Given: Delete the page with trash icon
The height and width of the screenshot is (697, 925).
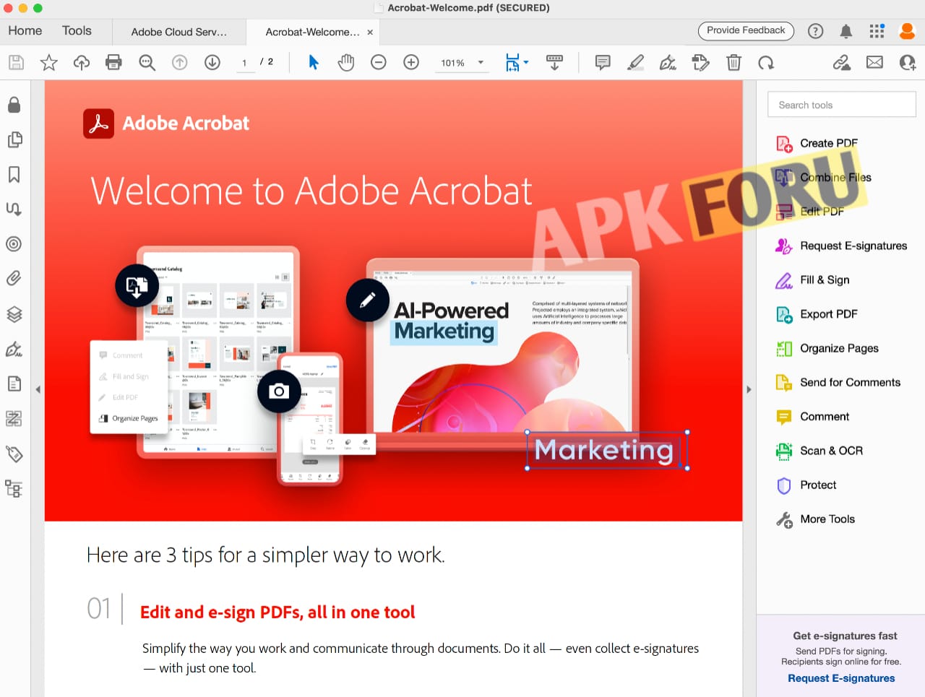Looking at the screenshot, I should [733, 63].
